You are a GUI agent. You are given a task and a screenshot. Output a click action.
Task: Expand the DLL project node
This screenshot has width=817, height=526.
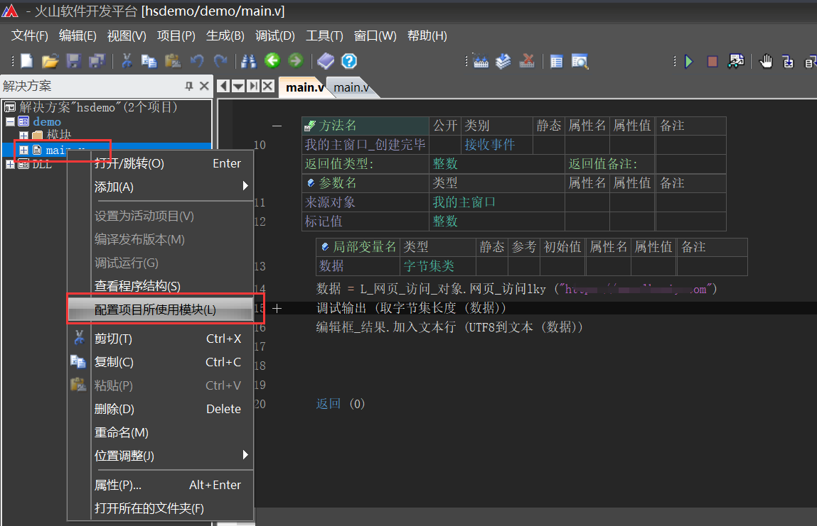click(10, 165)
